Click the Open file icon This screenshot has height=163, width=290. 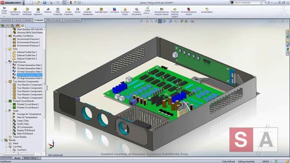[38, 3]
